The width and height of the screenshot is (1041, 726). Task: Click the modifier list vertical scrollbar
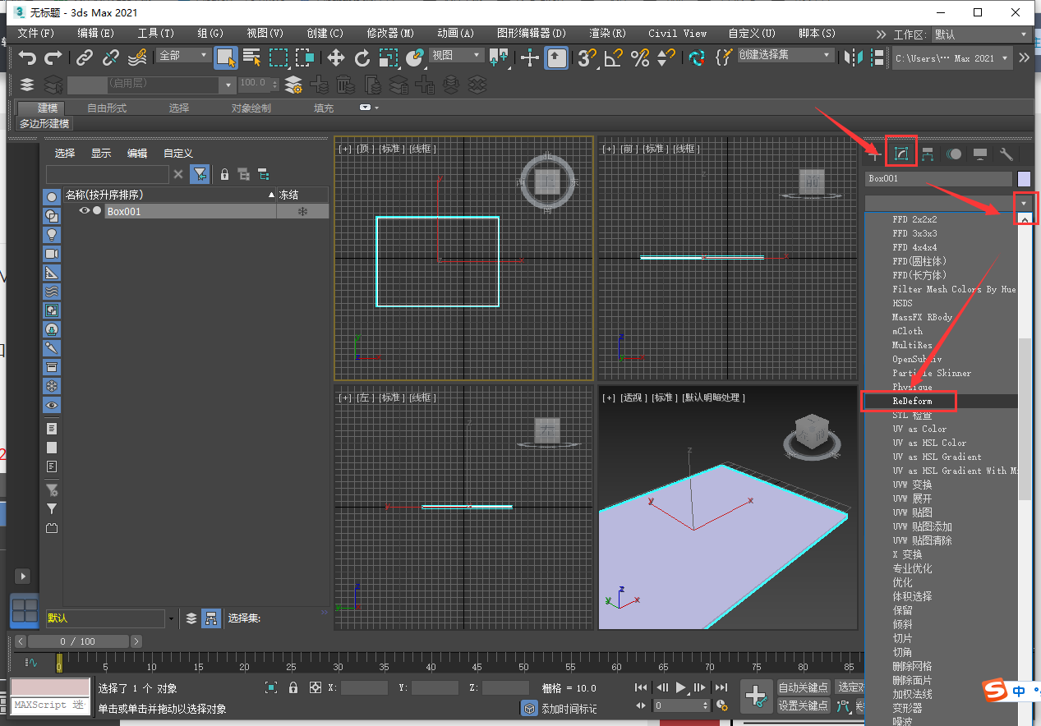[x=1025, y=419]
